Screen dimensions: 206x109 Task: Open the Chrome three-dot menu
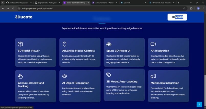(203, 8)
